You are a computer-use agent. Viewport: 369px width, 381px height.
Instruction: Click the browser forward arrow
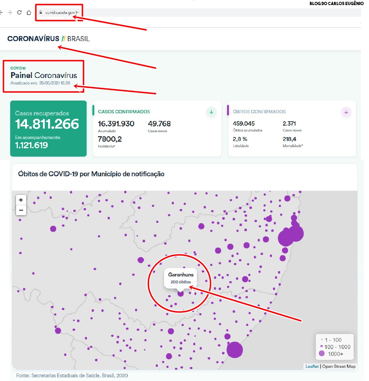pyautogui.click(x=10, y=12)
